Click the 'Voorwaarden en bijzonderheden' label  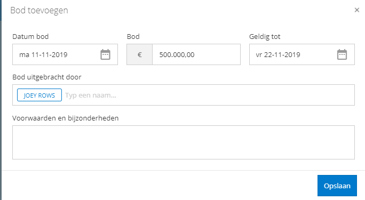(66, 118)
